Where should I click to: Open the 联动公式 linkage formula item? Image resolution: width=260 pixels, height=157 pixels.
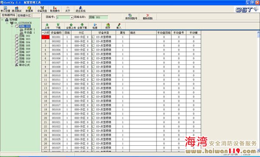pyautogui.click(x=24, y=65)
